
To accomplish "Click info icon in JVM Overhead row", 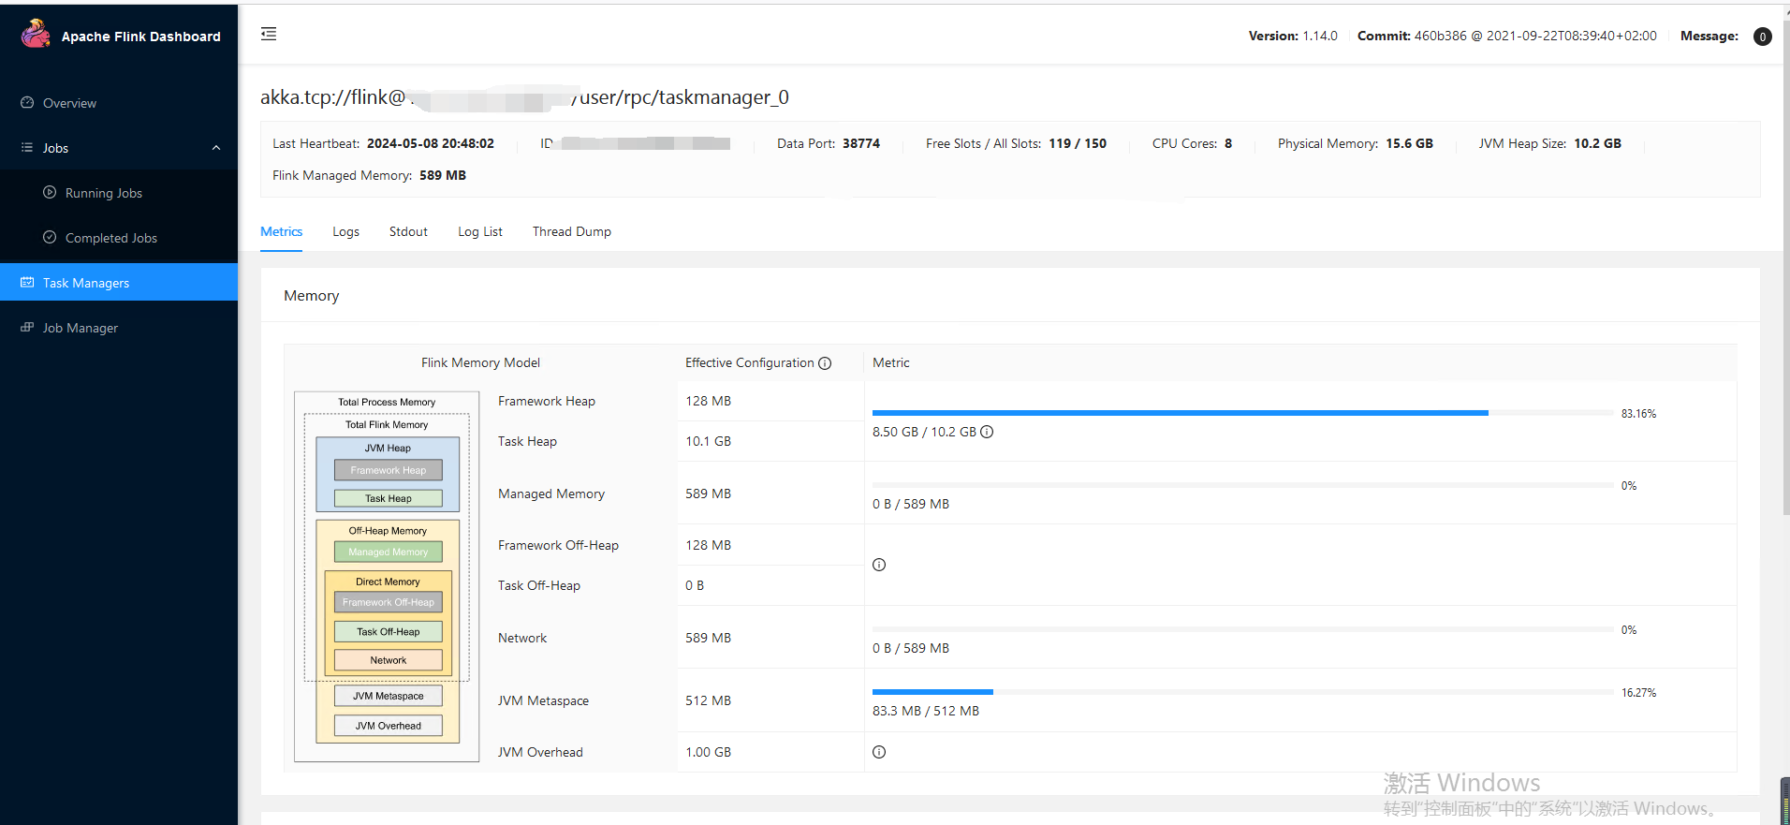I will click(x=879, y=752).
